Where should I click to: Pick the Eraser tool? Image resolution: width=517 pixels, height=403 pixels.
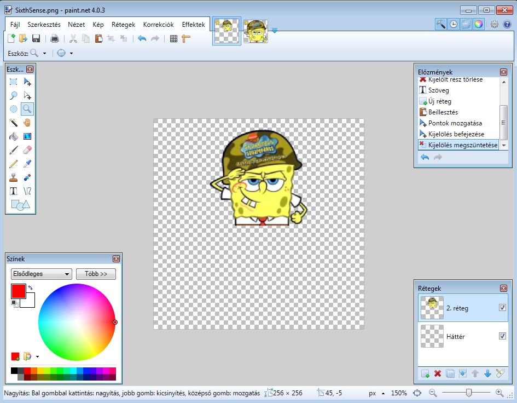tap(27, 150)
